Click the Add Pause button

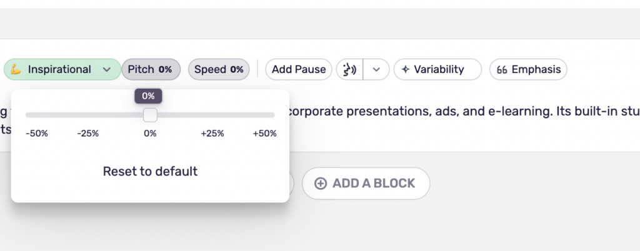click(299, 69)
